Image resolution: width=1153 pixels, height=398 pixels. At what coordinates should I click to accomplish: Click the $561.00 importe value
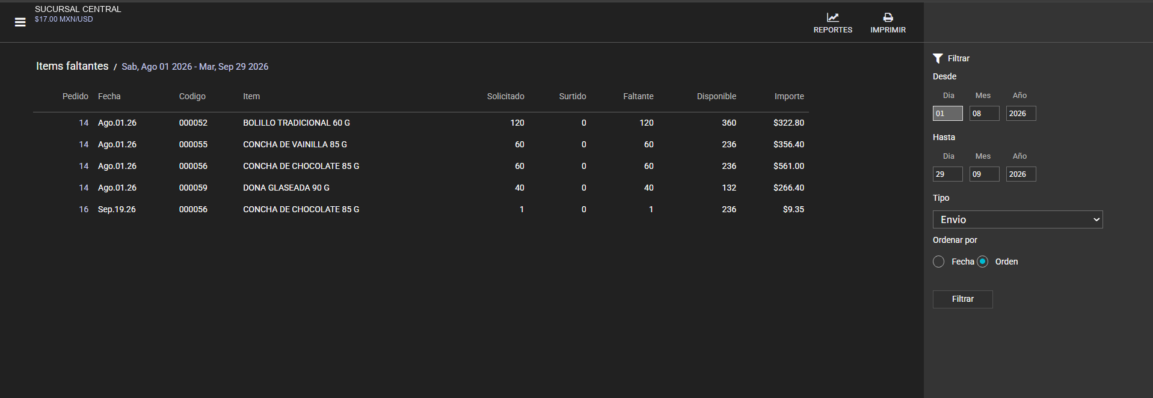[x=789, y=166]
